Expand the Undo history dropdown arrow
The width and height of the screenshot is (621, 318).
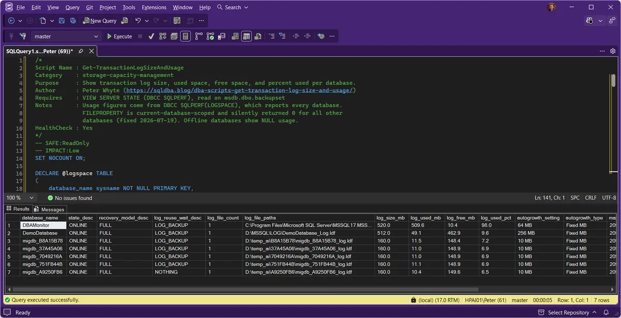(147, 21)
